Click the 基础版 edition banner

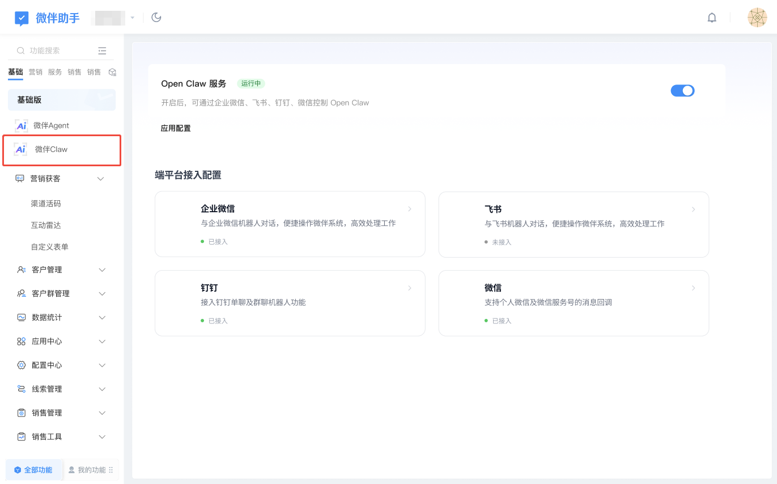62,100
